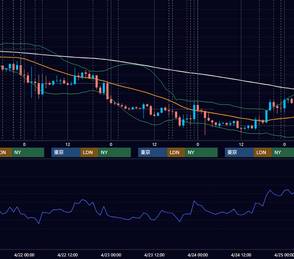Click the 4/24 00:00 date label
The width and height of the screenshot is (294, 259).
pos(198,255)
